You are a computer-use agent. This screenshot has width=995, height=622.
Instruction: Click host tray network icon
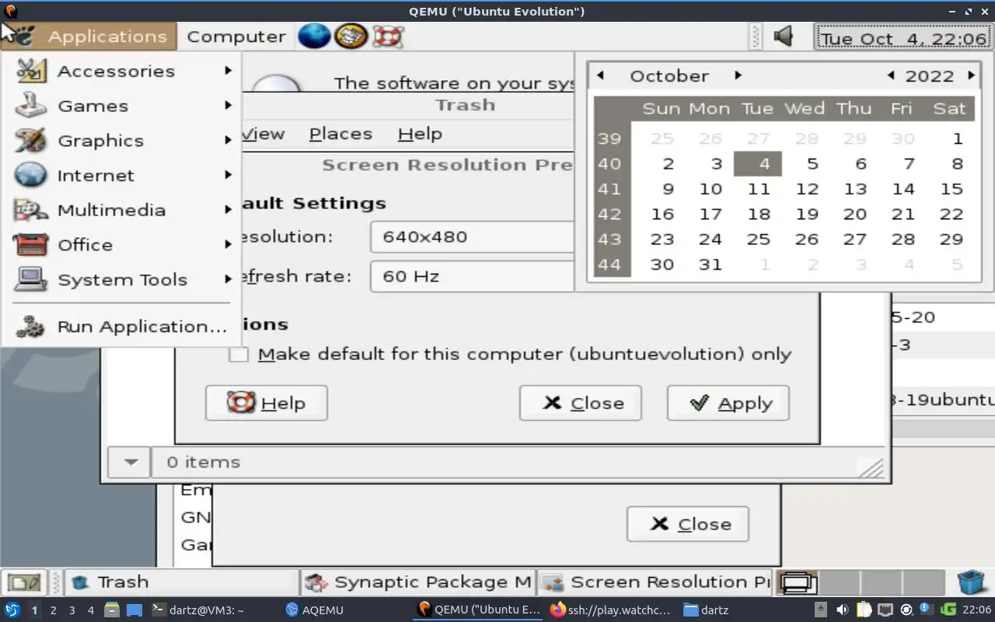pyautogui.click(x=885, y=610)
